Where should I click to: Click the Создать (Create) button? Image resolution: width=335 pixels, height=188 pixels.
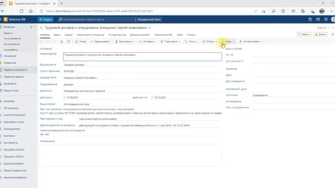pyautogui.click(x=46, y=19)
